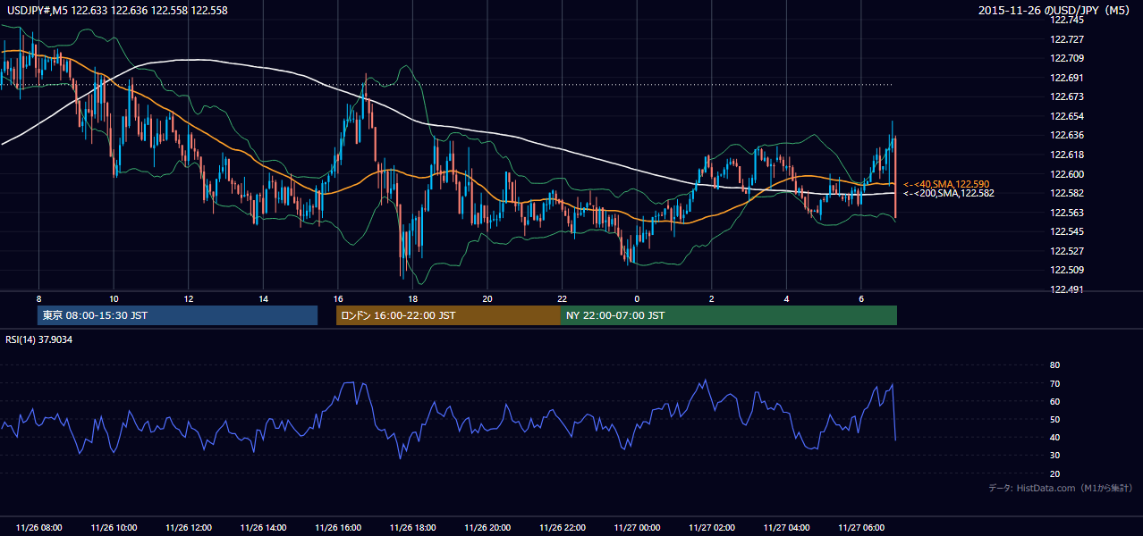
Task: Click the 11/26 18:00 bottom time label
Action: pos(412,527)
